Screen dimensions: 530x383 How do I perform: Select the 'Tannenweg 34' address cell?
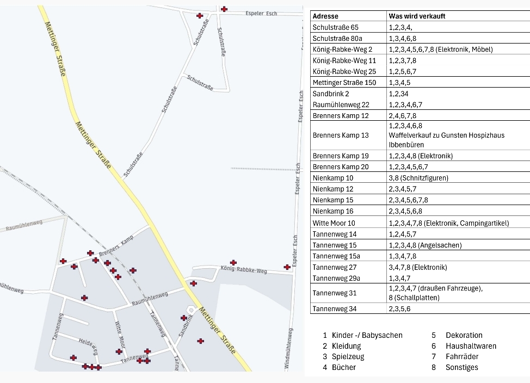[x=348, y=308]
